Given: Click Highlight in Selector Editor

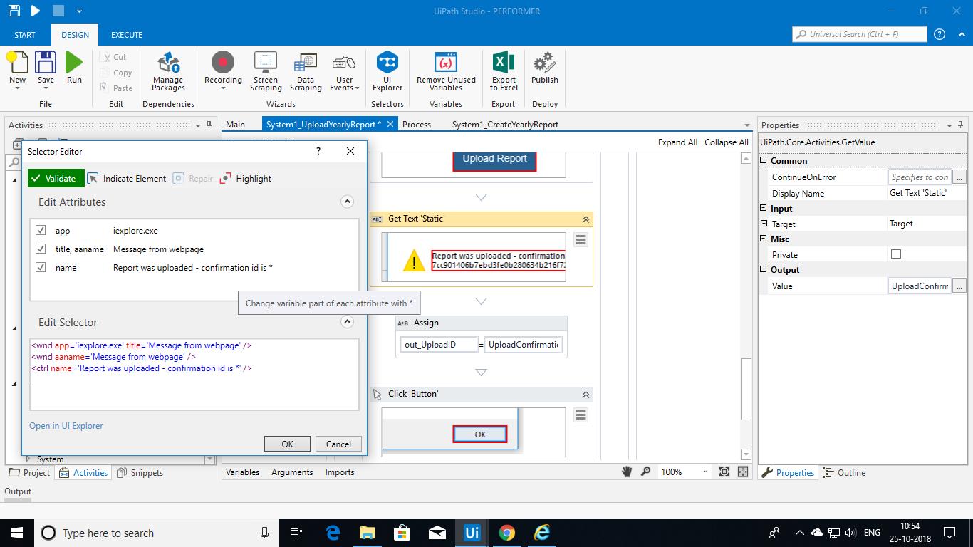Looking at the screenshot, I should [x=246, y=178].
